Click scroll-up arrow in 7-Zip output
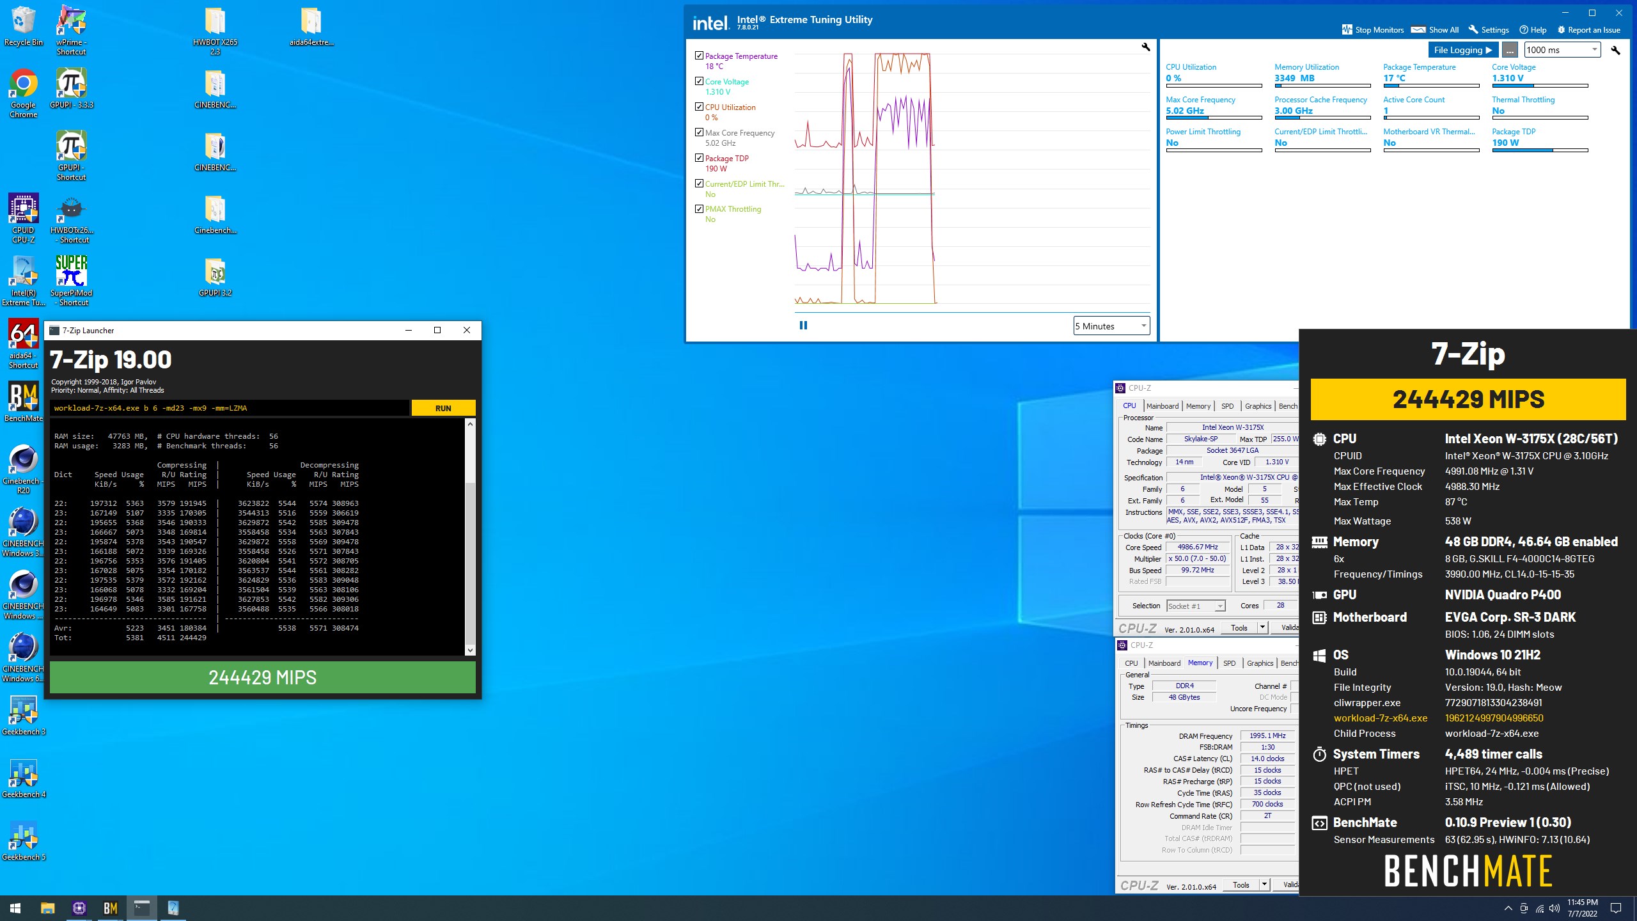1637x921 pixels. point(470,424)
